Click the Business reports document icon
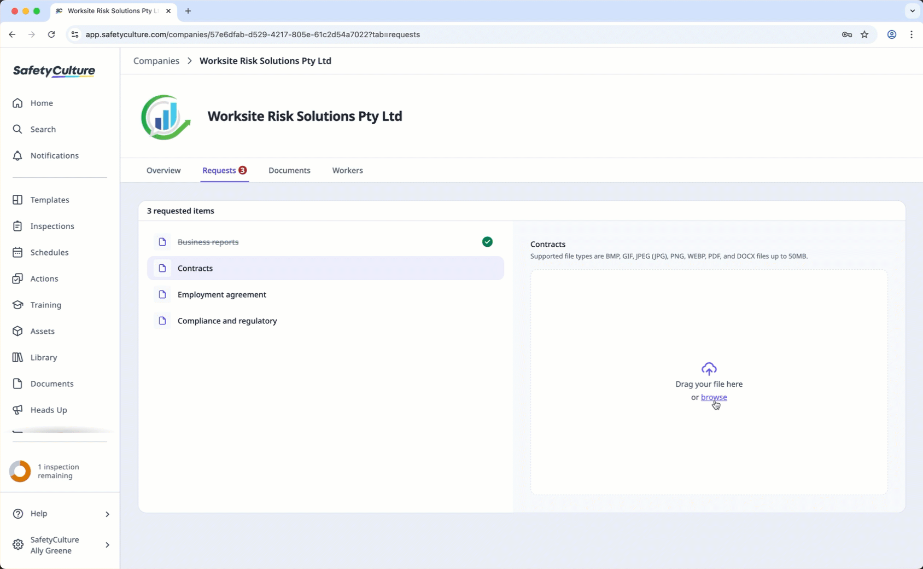Image resolution: width=923 pixels, height=569 pixels. [162, 242]
